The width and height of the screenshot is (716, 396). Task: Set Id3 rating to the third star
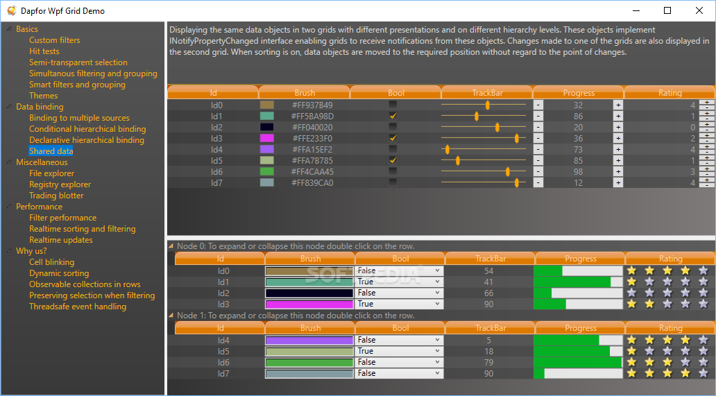[x=667, y=304]
